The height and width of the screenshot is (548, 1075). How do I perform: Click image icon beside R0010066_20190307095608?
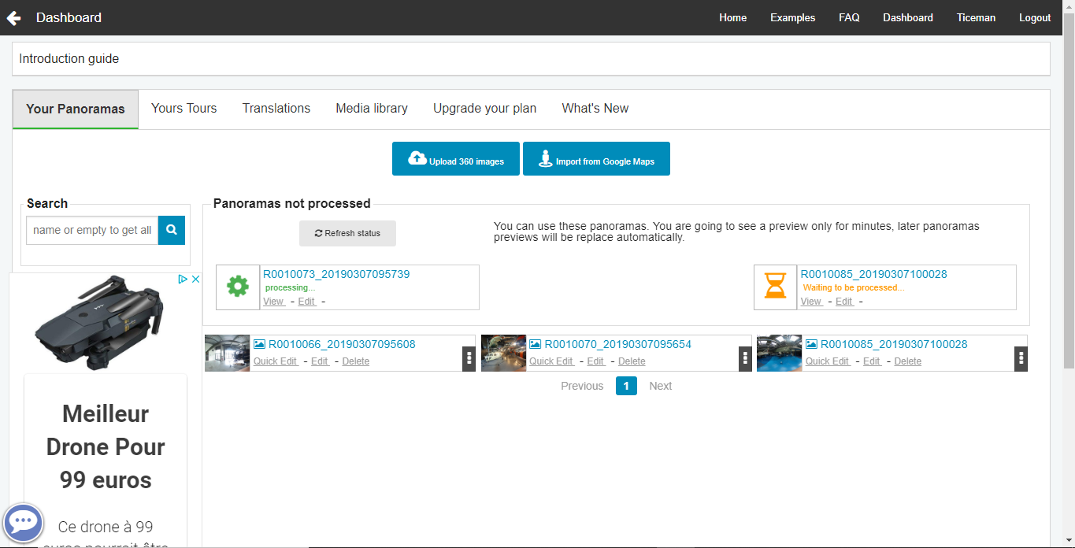(x=259, y=344)
